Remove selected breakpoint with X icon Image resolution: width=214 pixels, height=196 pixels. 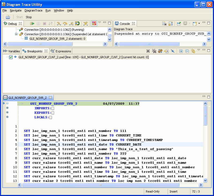(x=148, y=51)
